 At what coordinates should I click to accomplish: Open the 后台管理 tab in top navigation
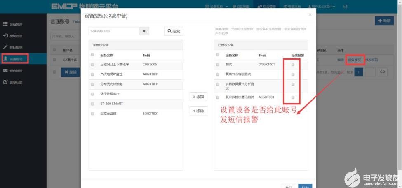point(266,7)
